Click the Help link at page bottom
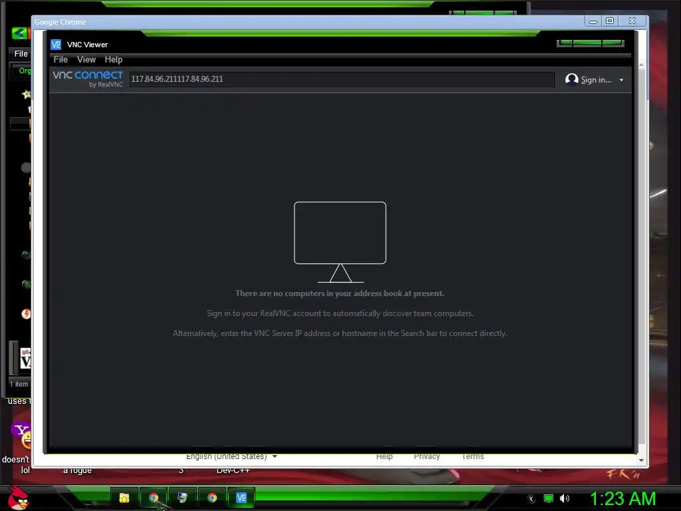The height and width of the screenshot is (511, 681). tap(384, 456)
